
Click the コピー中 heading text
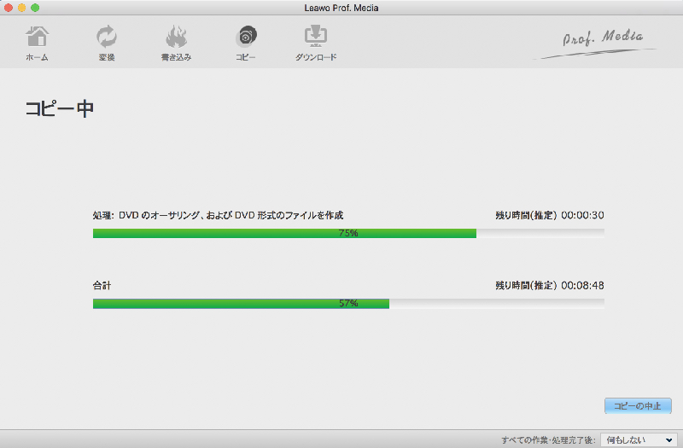[60, 108]
